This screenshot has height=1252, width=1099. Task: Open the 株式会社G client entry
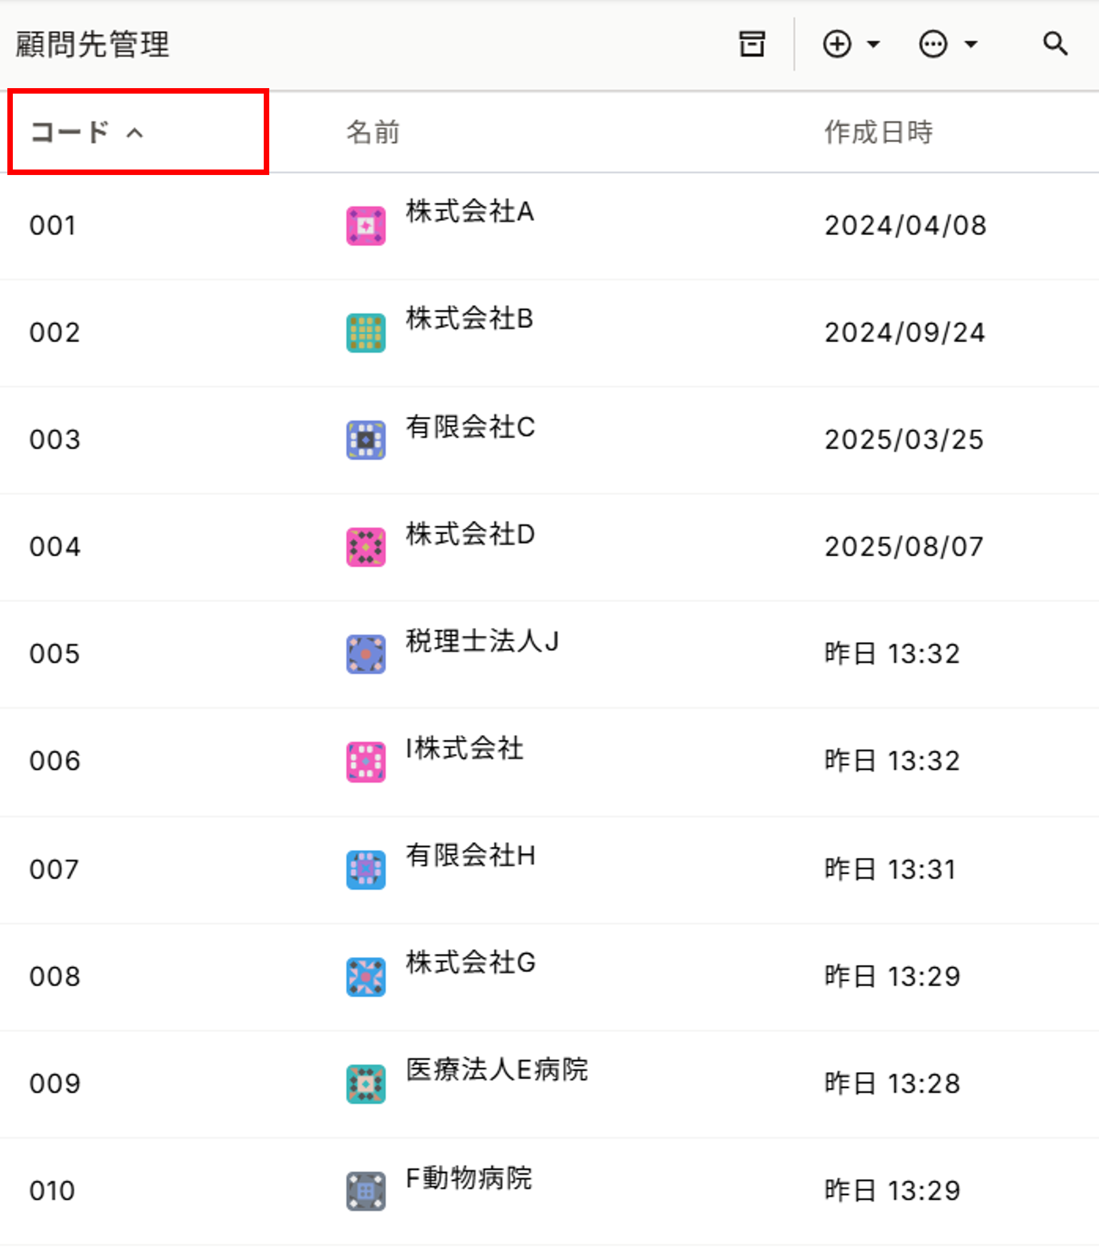coord(471,962)
